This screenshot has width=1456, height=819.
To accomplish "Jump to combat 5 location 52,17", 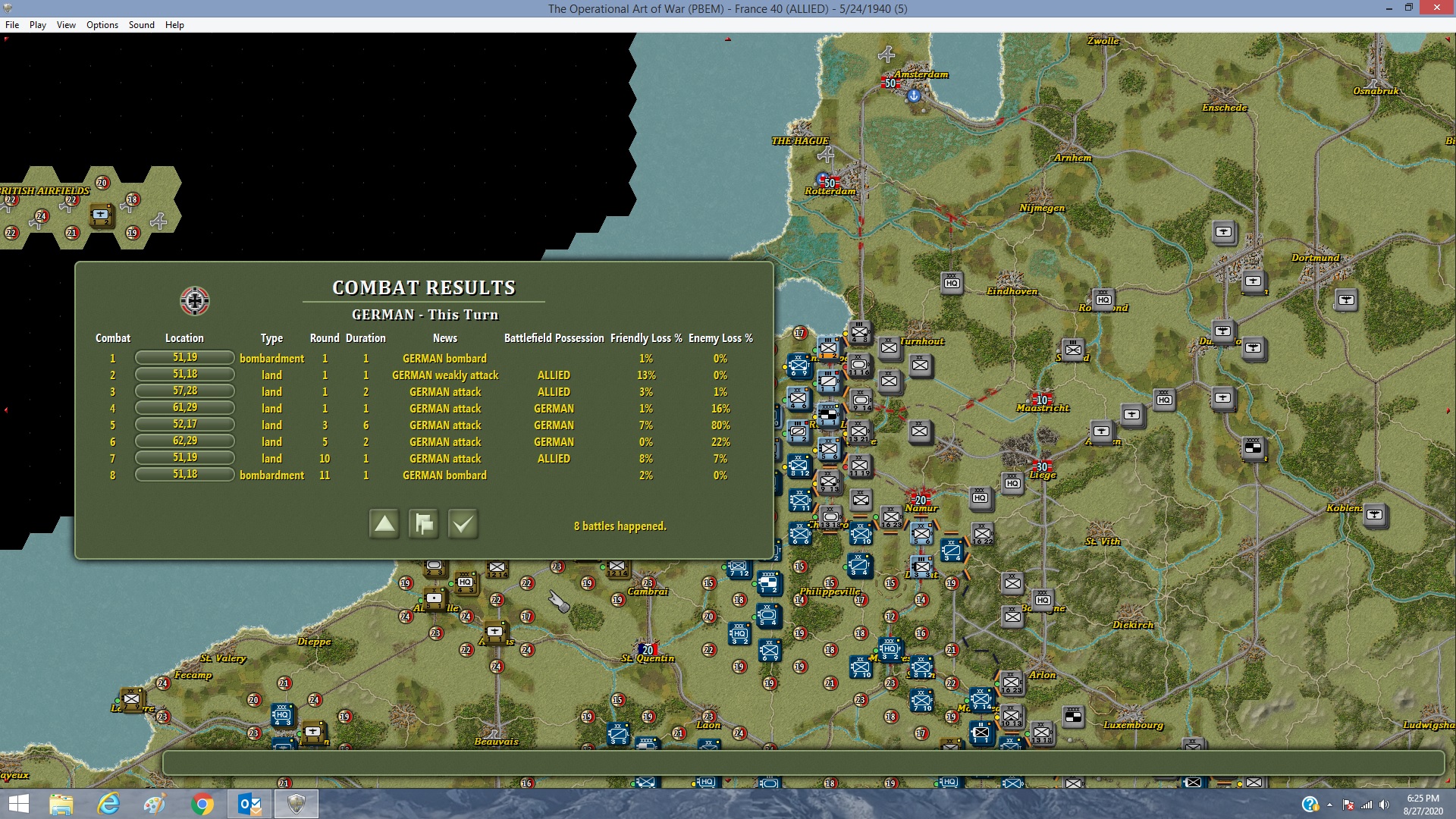I will coord(184,425).
